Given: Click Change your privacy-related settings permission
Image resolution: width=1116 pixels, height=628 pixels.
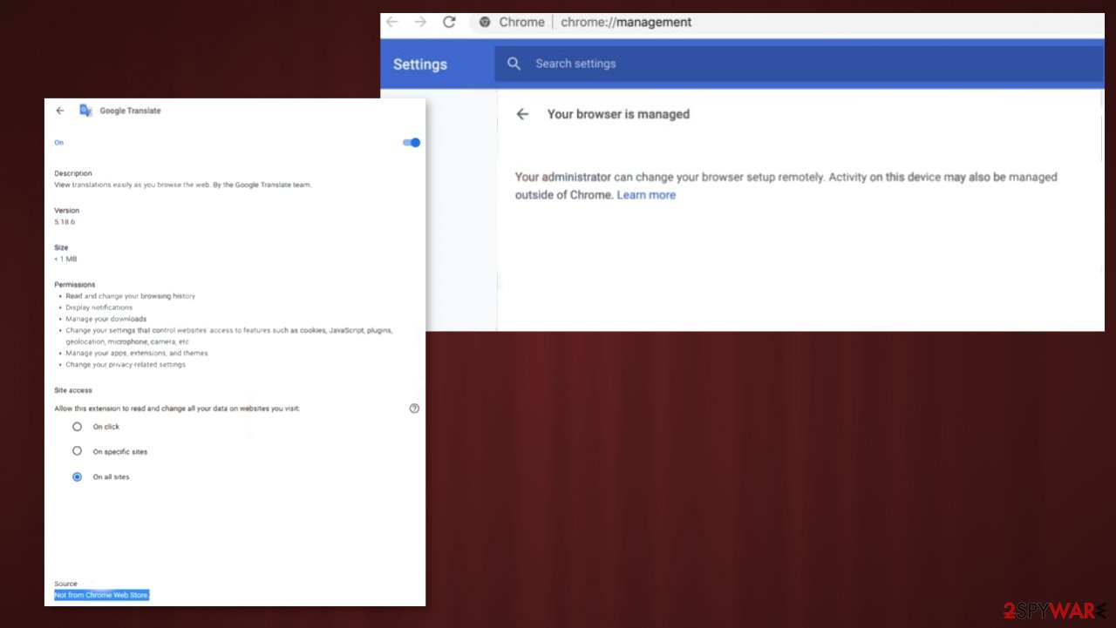Looking at the screenshot, I should (126, 364).
